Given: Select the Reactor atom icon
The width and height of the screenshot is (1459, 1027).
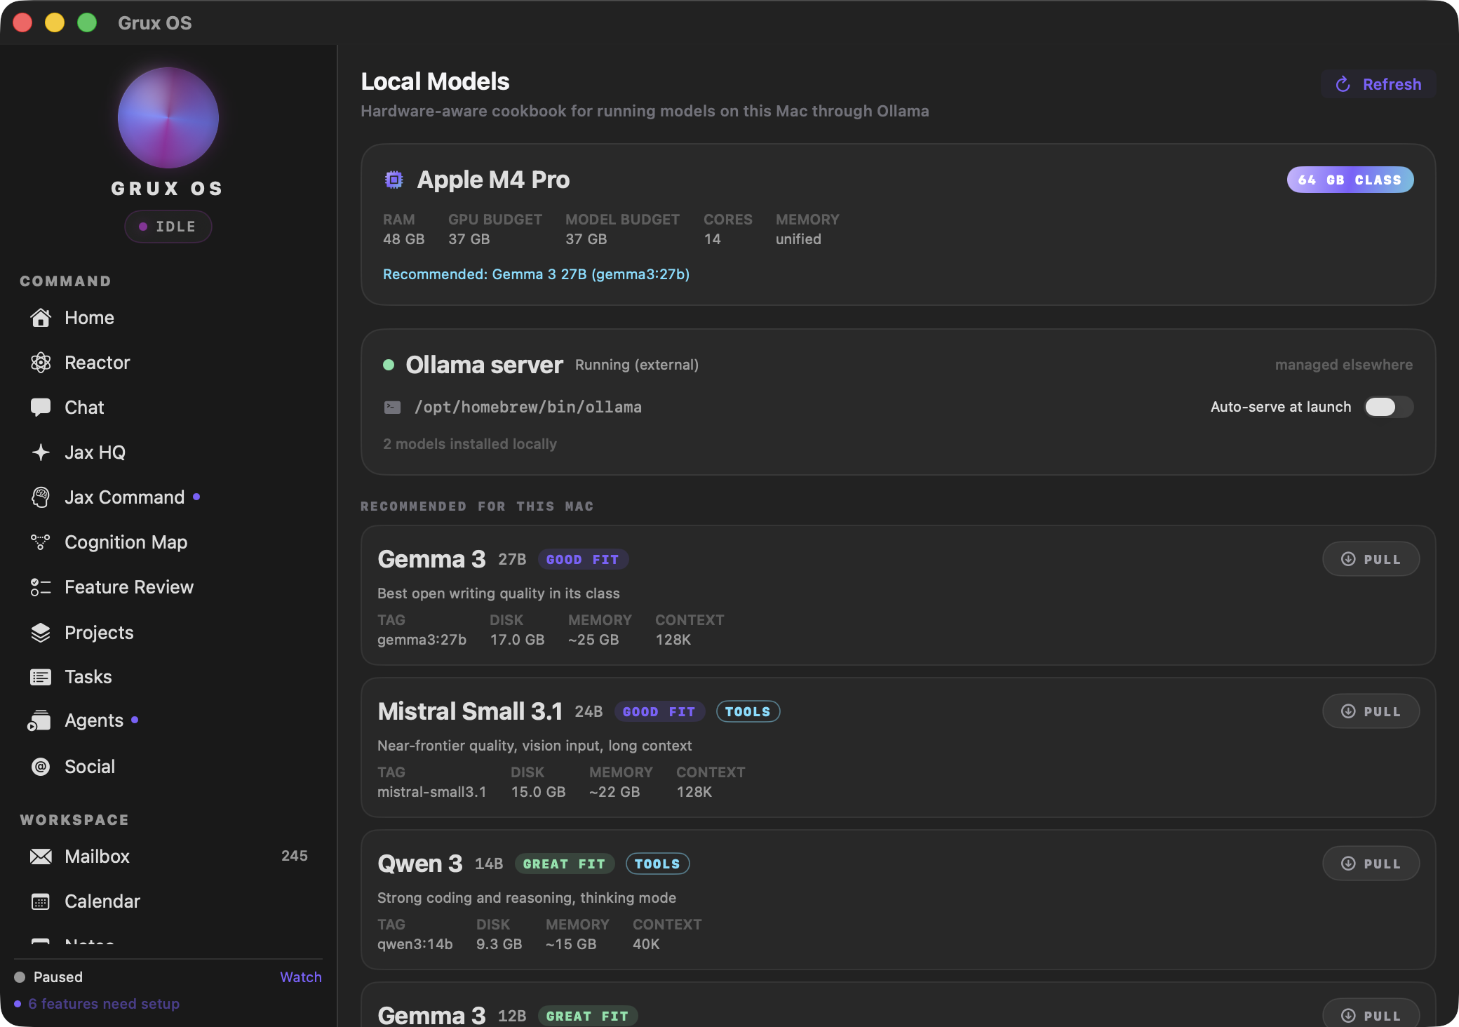Looking at the screenshot, I should pyautogui.click(x=41, y=363).
